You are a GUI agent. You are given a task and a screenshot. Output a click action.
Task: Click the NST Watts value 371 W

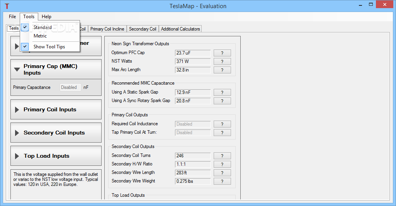pos(193,61)
